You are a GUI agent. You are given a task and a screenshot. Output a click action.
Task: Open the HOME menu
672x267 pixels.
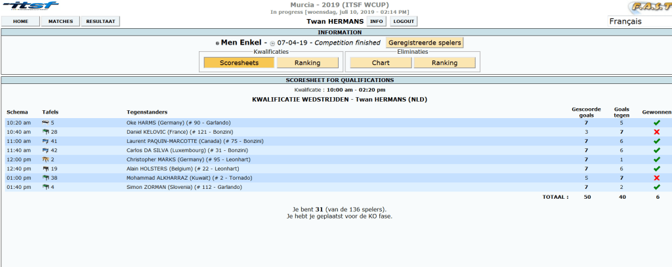click(x=21, y=22)
